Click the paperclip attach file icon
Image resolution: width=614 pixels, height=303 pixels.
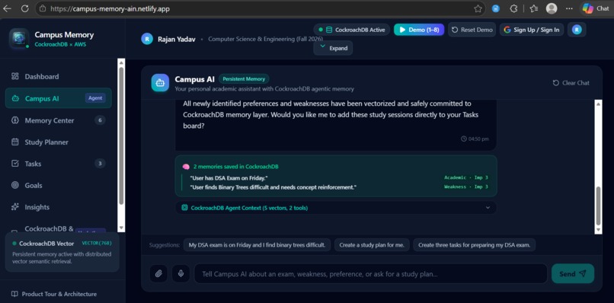[x=158, y=273]
